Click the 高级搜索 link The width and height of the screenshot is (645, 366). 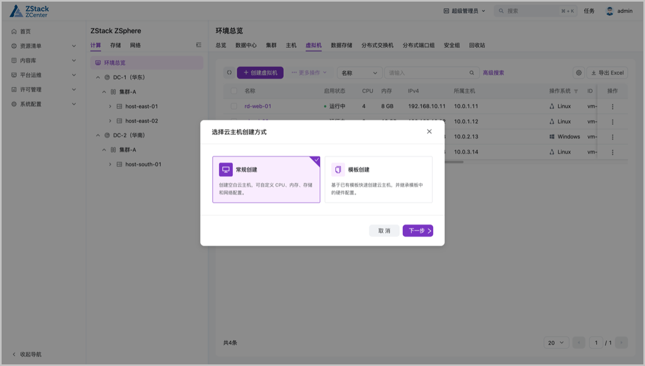pyautogui.click(x=493, y=73)
